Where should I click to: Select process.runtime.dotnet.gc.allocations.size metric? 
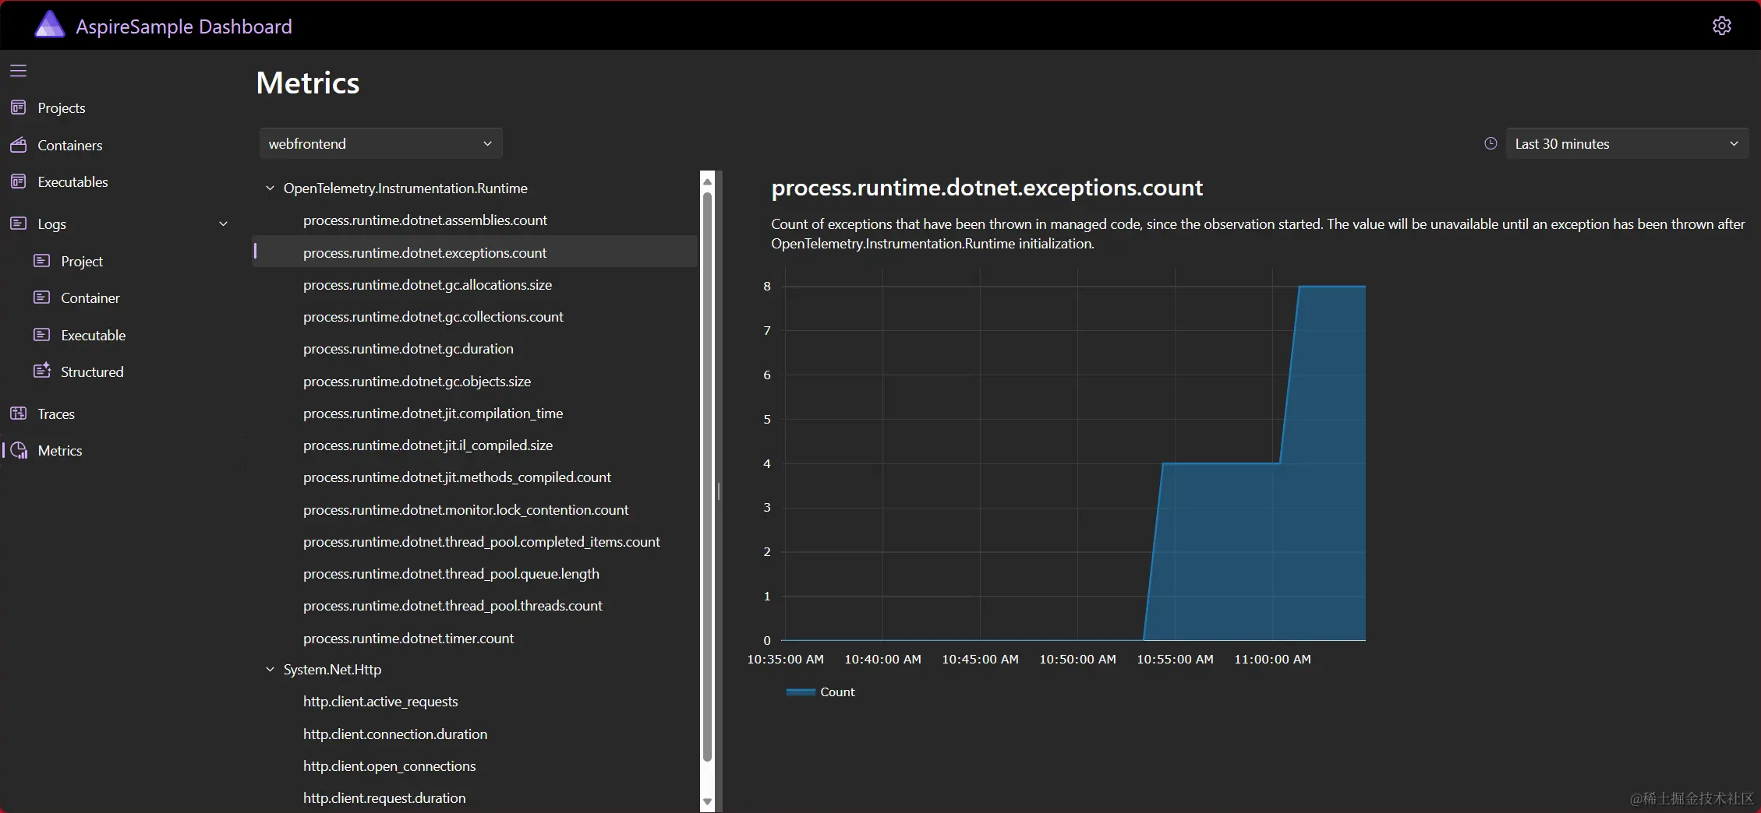[x=427, y=284]
